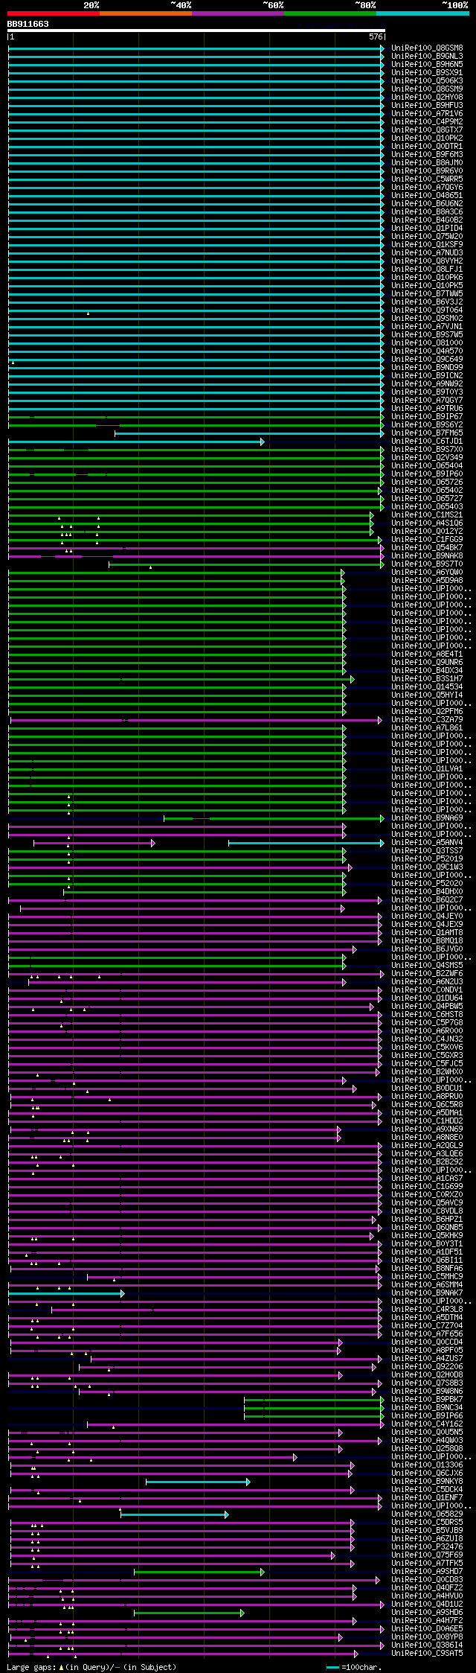Screen dimensions: 476x1673
Task: Open hit UniRef100_B9NAK8
Action: tap(427, 555)
